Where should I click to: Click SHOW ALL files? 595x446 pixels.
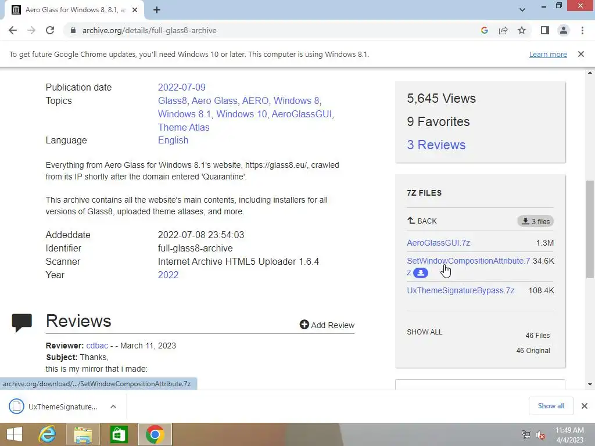coord(424,332)
